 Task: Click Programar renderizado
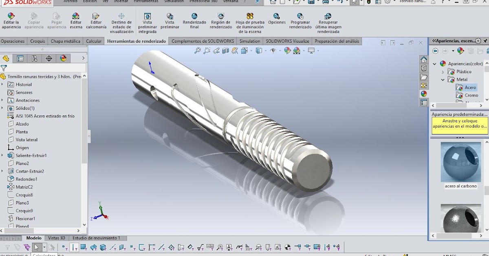300,22
